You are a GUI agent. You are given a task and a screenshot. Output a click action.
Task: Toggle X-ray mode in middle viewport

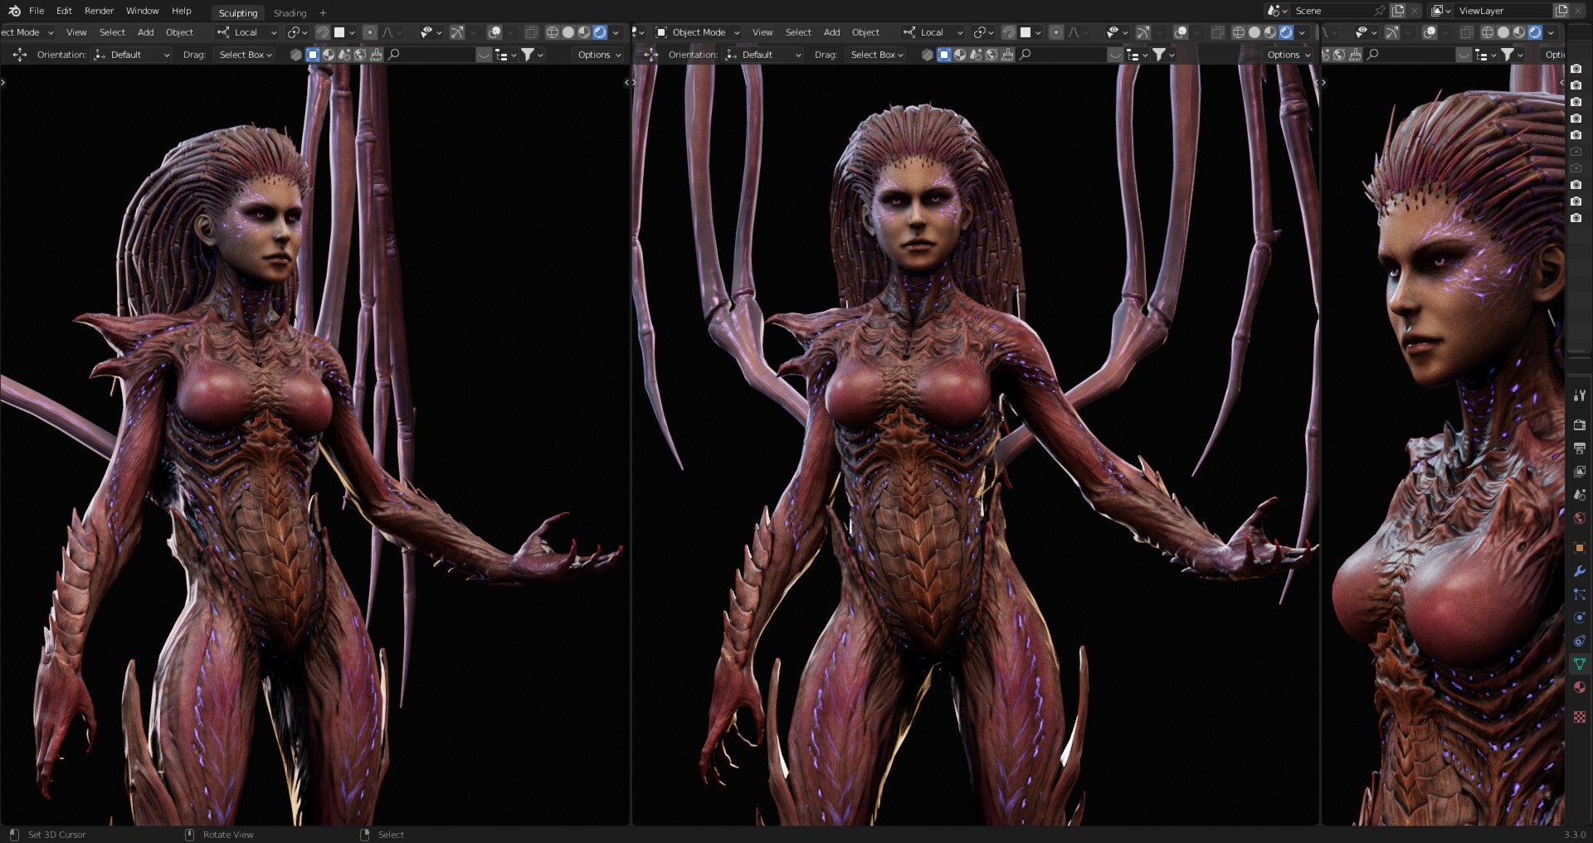[1217, 32]
